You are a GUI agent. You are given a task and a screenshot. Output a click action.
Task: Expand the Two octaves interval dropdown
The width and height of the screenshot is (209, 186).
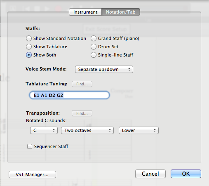[x=87, y=130]
